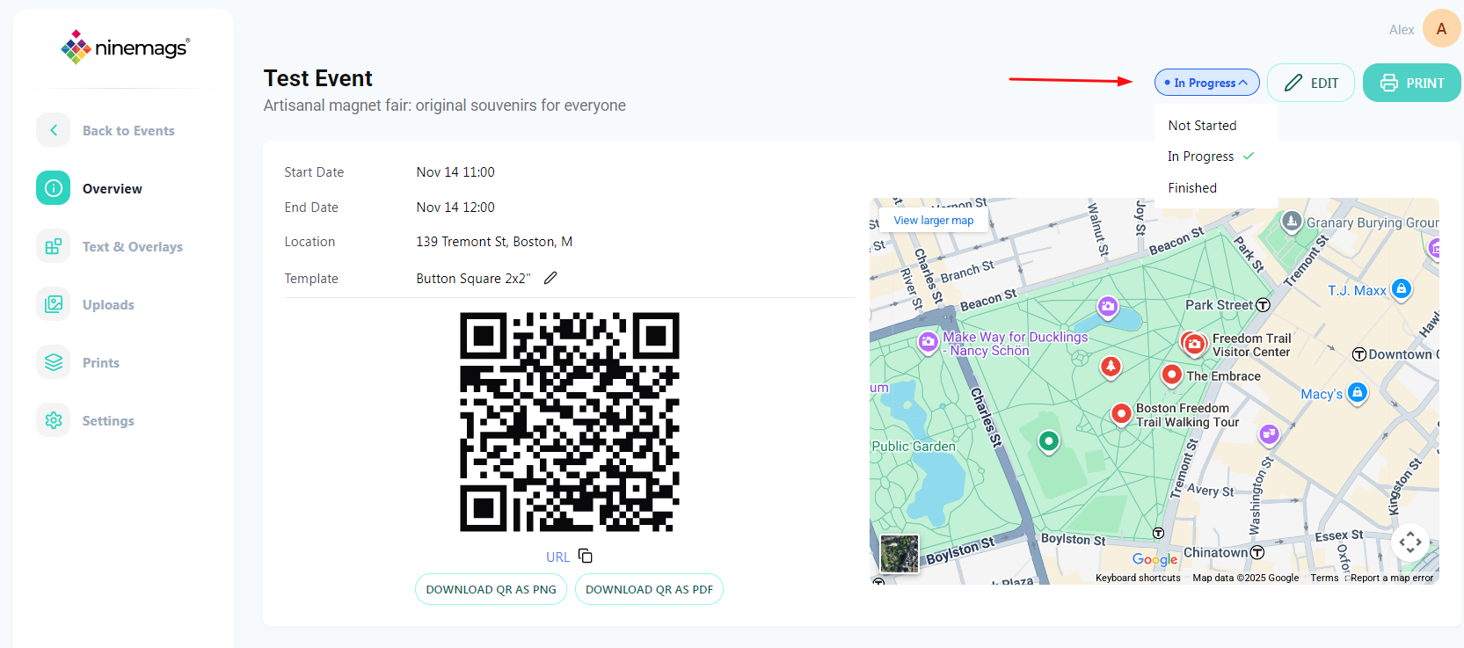Click View larger map link
1464x648 pixels.
click(x=934, y=221)
